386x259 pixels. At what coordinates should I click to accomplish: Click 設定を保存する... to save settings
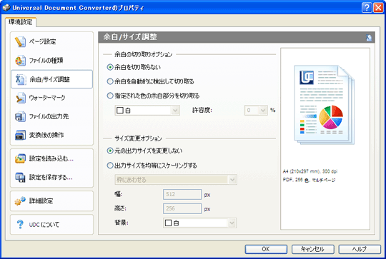[x=51, y=177]
